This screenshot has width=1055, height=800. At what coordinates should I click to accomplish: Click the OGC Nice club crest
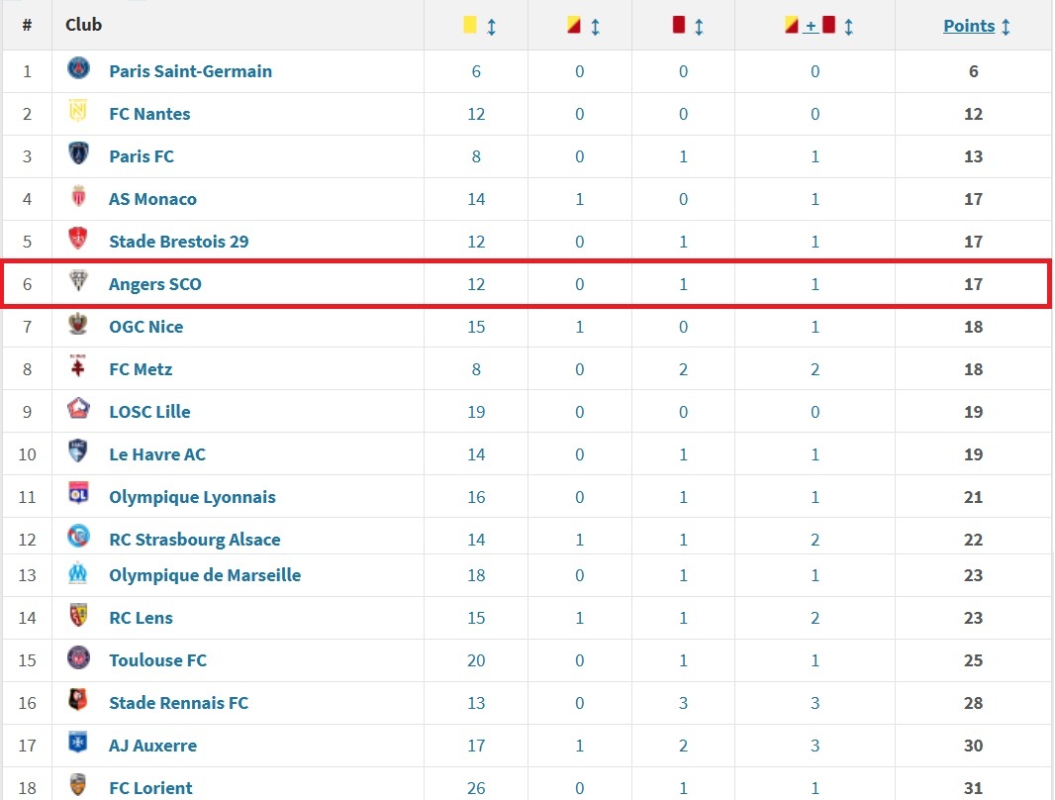[x=78, y=325]
